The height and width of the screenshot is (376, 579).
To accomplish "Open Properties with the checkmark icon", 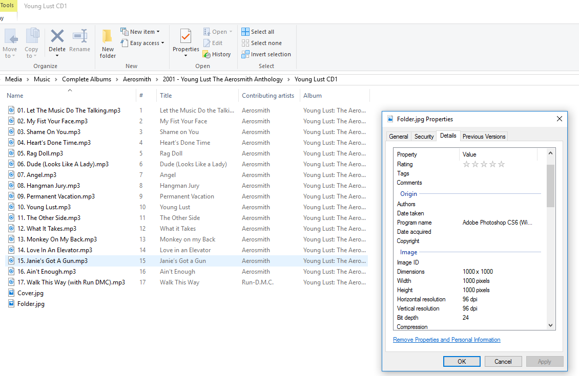I will (185, 36).
